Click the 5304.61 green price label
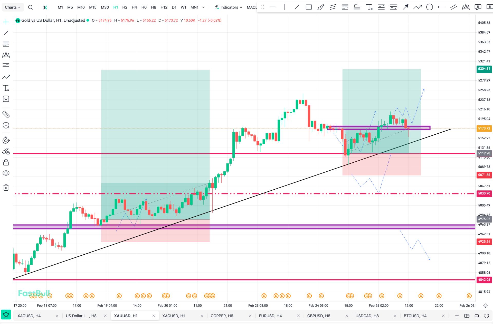The image size is (493, 324). (x=484, y=69)
